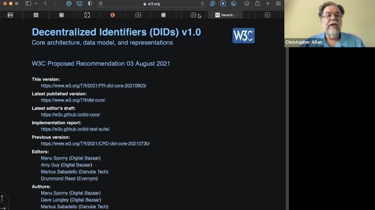Click the scroll-to-top arrow button
375x210 pixels.
pos(2,198)
